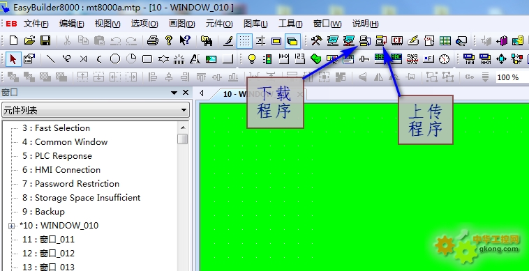Select the Bit Lamp lightbulb object icon
The width and height of the screenshot is (529, 271).
[252, 59]
